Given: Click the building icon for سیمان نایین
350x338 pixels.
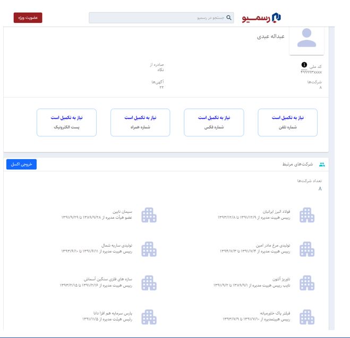Looking at the screenshot, I should pos(149,214).
